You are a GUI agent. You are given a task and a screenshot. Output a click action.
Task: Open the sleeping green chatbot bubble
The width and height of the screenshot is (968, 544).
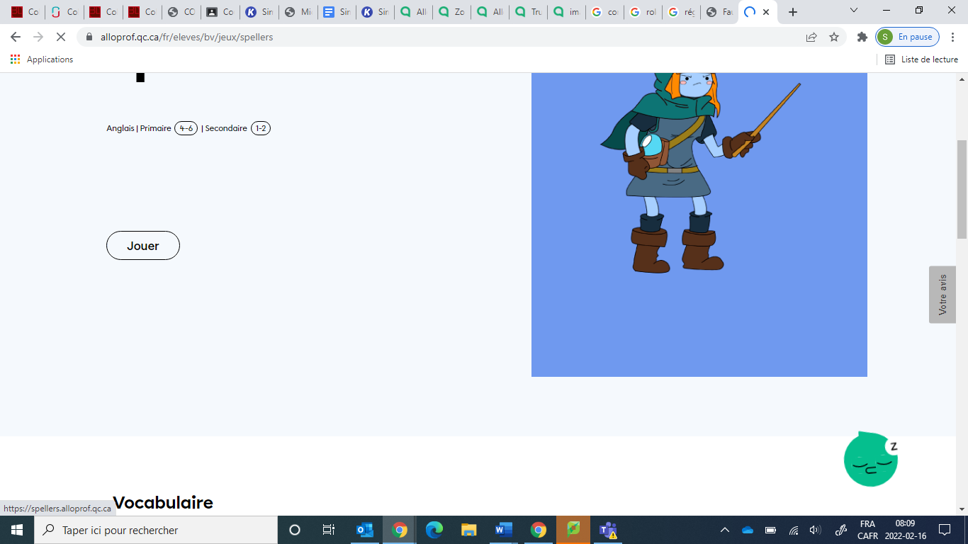coord(870,460)
